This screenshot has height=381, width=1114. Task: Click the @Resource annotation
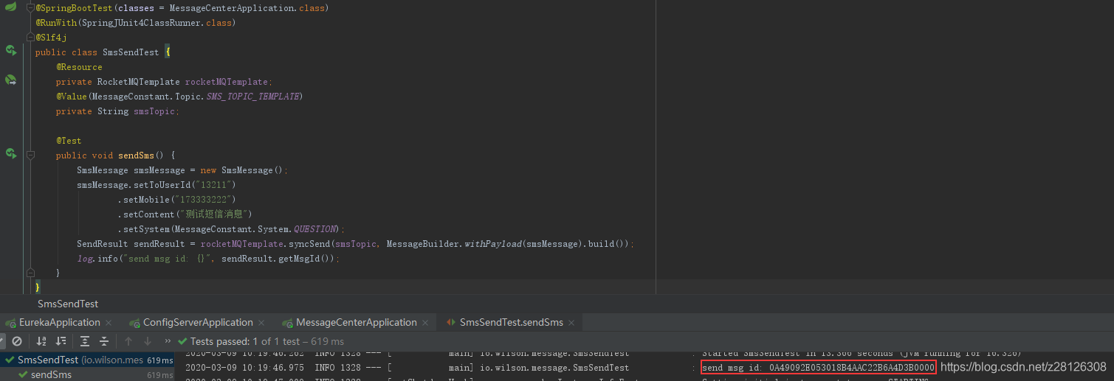[x=79, y=67]
